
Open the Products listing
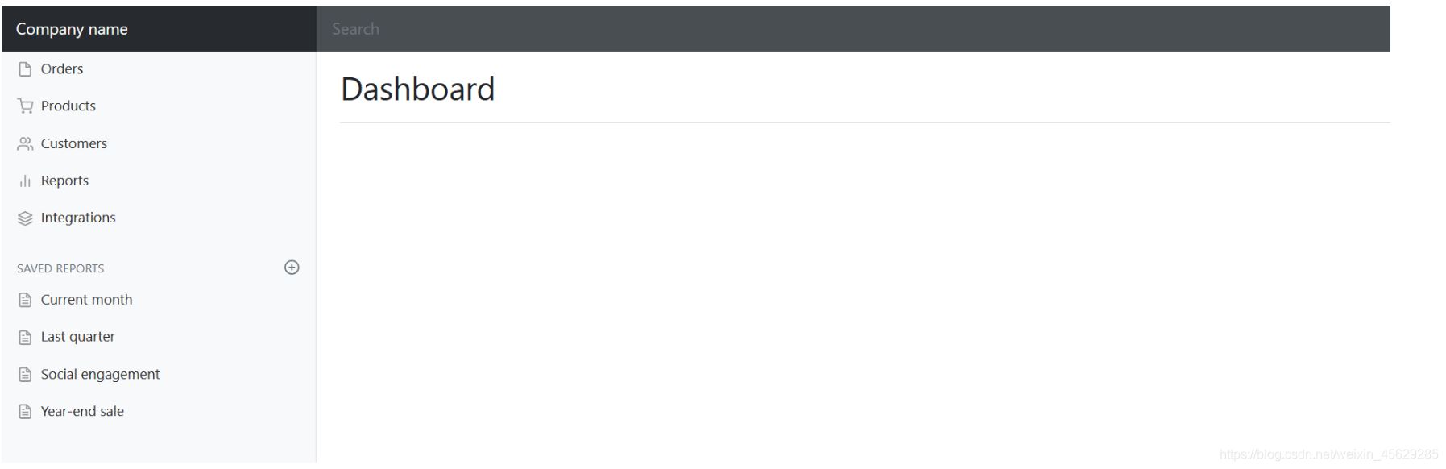(x=68, y=106)
